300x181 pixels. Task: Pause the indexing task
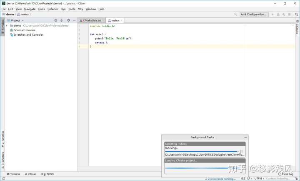[x=241, y=151]
